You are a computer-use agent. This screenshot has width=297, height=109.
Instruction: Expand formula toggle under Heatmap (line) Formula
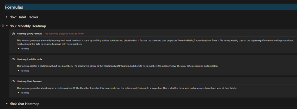pyautogui.click(x=19, y=93)
